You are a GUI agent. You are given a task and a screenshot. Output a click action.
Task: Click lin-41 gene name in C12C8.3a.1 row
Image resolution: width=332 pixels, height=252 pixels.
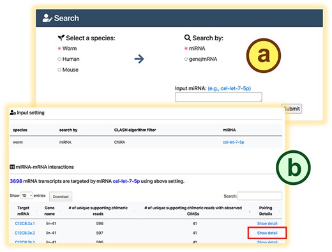click(x=51, y=223)
